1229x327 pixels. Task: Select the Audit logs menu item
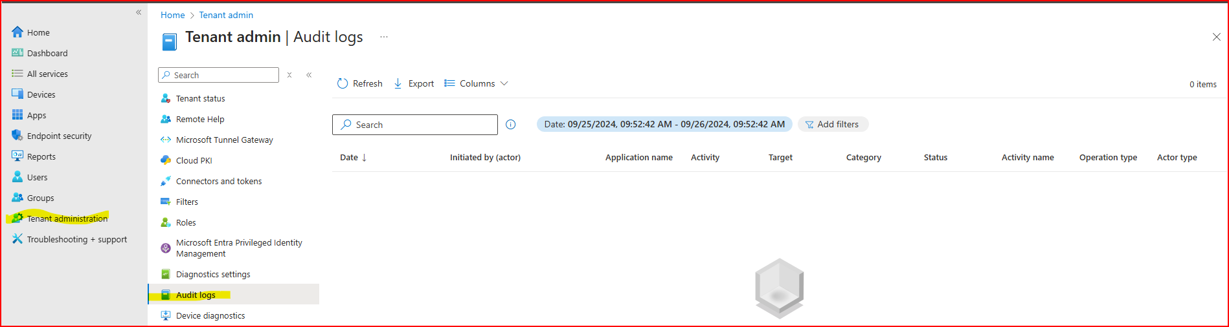233,294
